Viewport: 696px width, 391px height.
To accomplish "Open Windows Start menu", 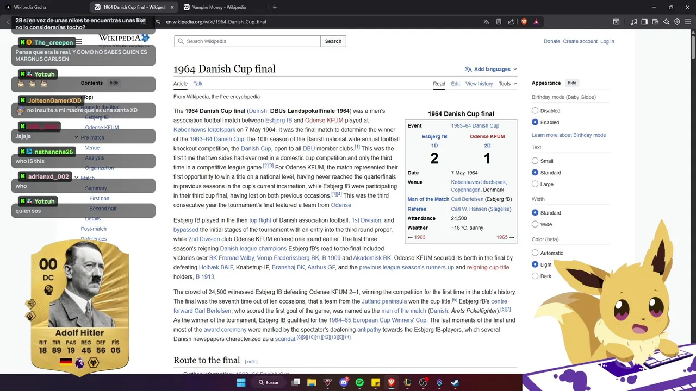I will tap(241, 382).
